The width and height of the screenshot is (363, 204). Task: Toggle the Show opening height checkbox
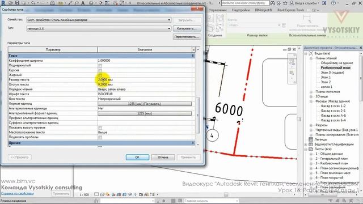pos(100,128)
